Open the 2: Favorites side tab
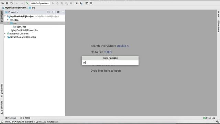 2,90
